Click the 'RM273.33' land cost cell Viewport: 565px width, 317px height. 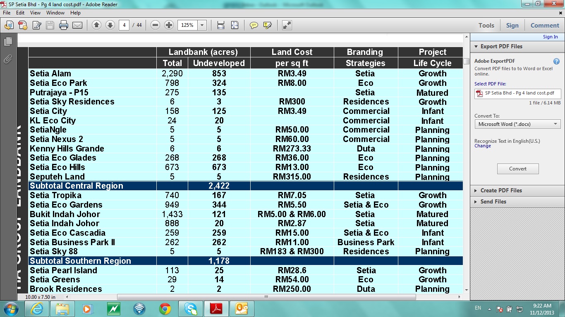coord(292,149)
